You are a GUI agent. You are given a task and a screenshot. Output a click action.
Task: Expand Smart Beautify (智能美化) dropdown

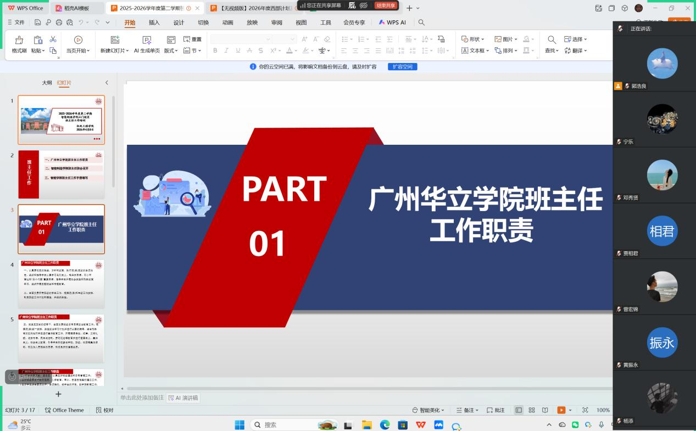pyautogui.click(x=429, y=410)
